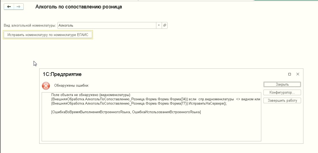The height and width of the screenshot is (153, 318).
Task: Expand the Вид алкогольной номенклатуры dropdown arrow
Action: [159, 25]
